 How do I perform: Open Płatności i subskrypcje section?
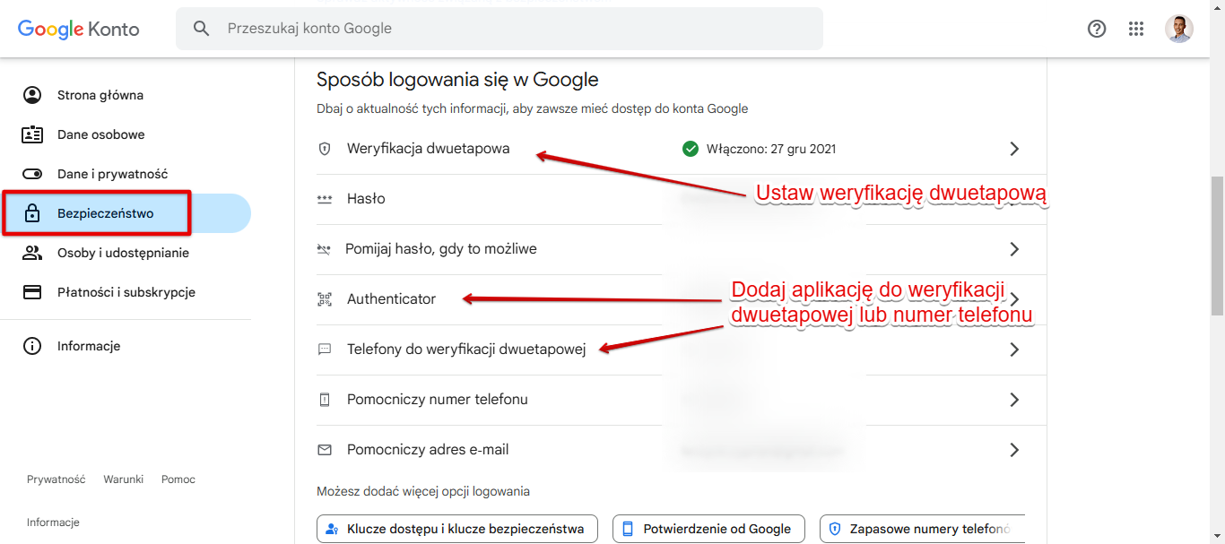(126, 292)
